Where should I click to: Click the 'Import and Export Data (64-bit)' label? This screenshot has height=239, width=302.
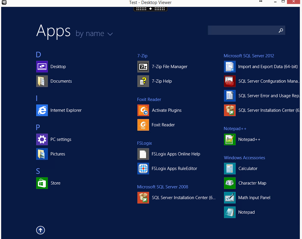[x=268, y=67]
